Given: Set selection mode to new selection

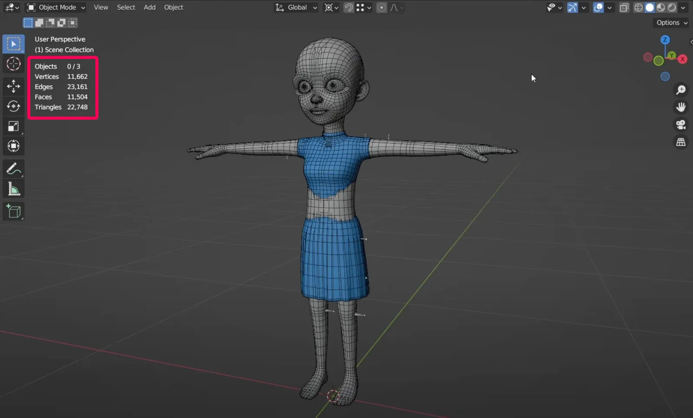Looking at the screenshot, I should 28,23.
